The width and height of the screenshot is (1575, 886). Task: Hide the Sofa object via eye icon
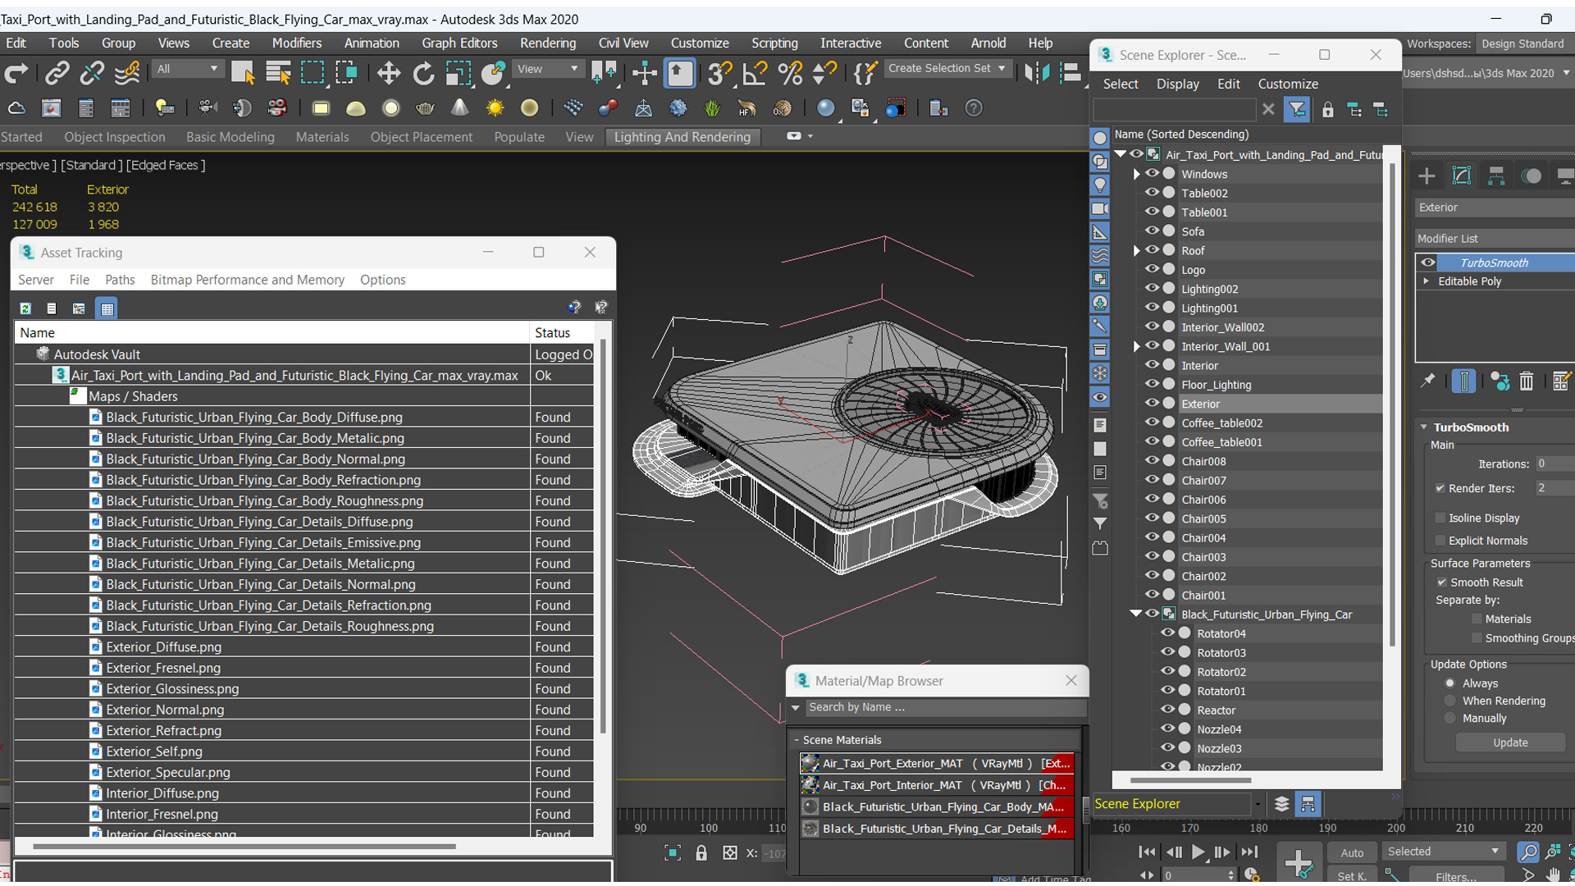pos(1152,231)
